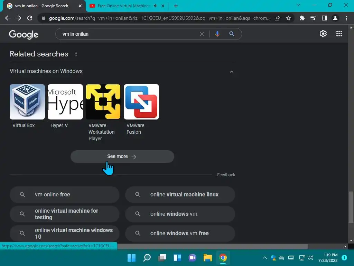The width and height of the screenshot is (354, 266).
Task: Open Chrome icon on taskbar
Action: (223, 258)
